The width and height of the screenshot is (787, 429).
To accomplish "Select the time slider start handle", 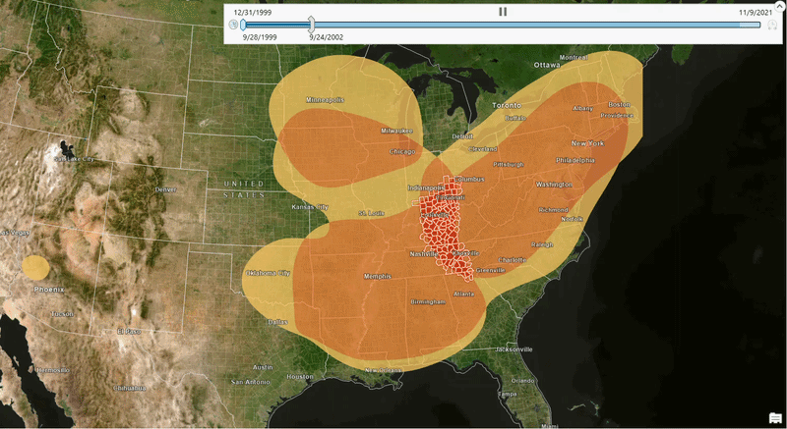I will [243, 25].
